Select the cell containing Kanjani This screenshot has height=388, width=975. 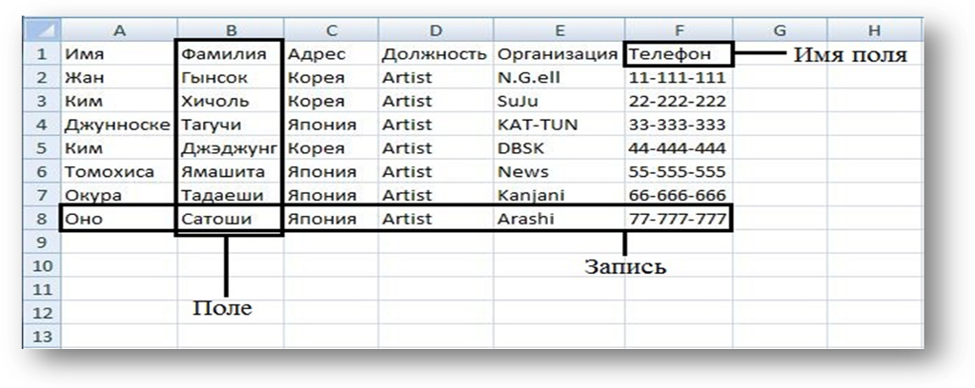tap(558, 195)
